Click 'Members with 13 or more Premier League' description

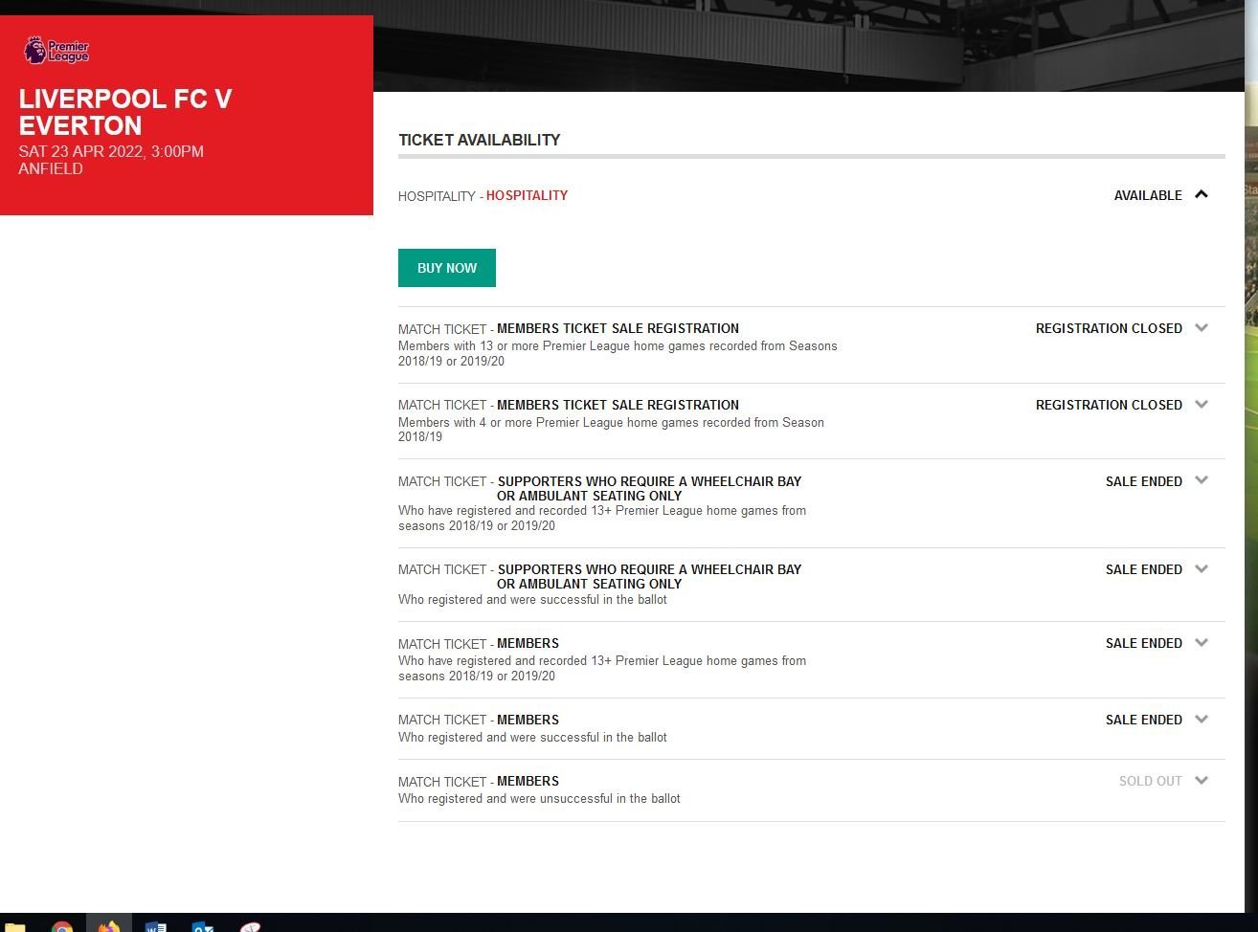618,353
